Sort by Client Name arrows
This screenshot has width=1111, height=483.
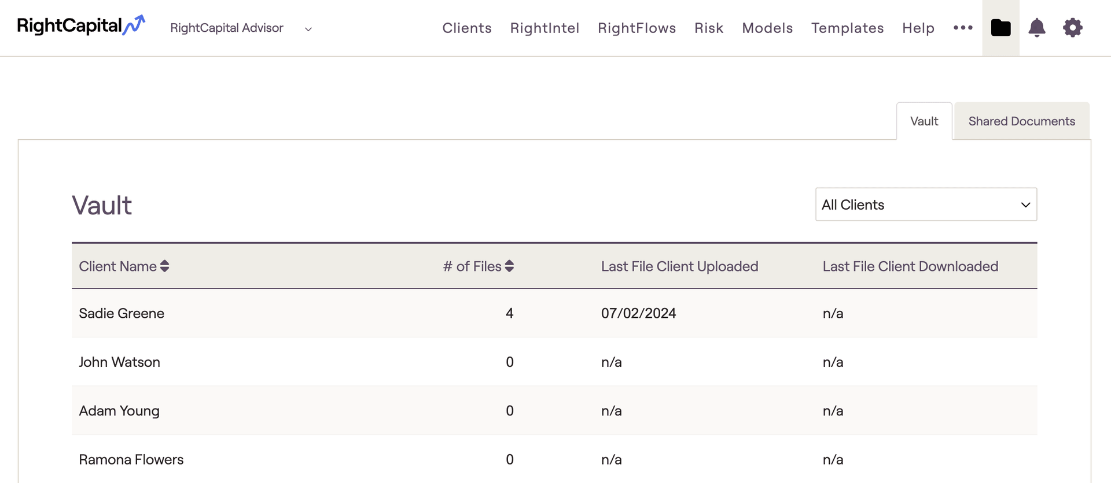165,266
